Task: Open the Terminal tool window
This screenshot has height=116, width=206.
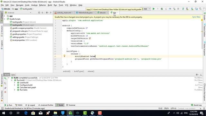Action: click(71, 105)
